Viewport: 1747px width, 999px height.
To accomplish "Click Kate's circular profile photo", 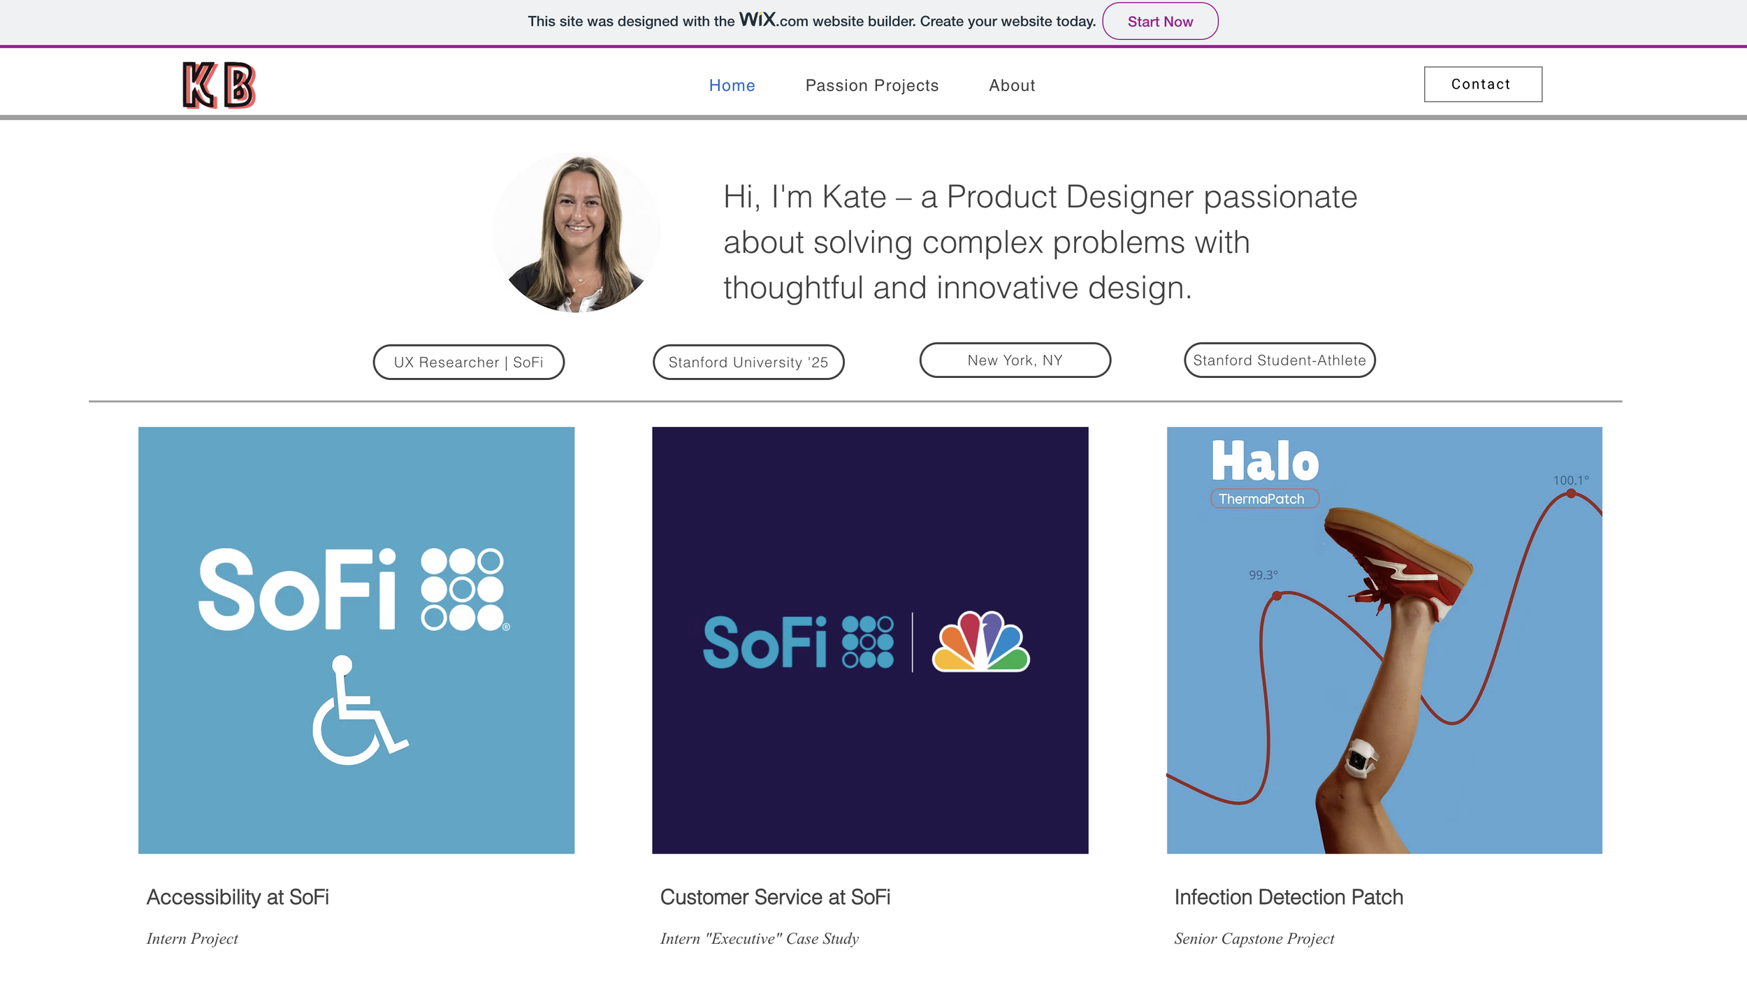I will pyautogui.click(x=577, y=233).
